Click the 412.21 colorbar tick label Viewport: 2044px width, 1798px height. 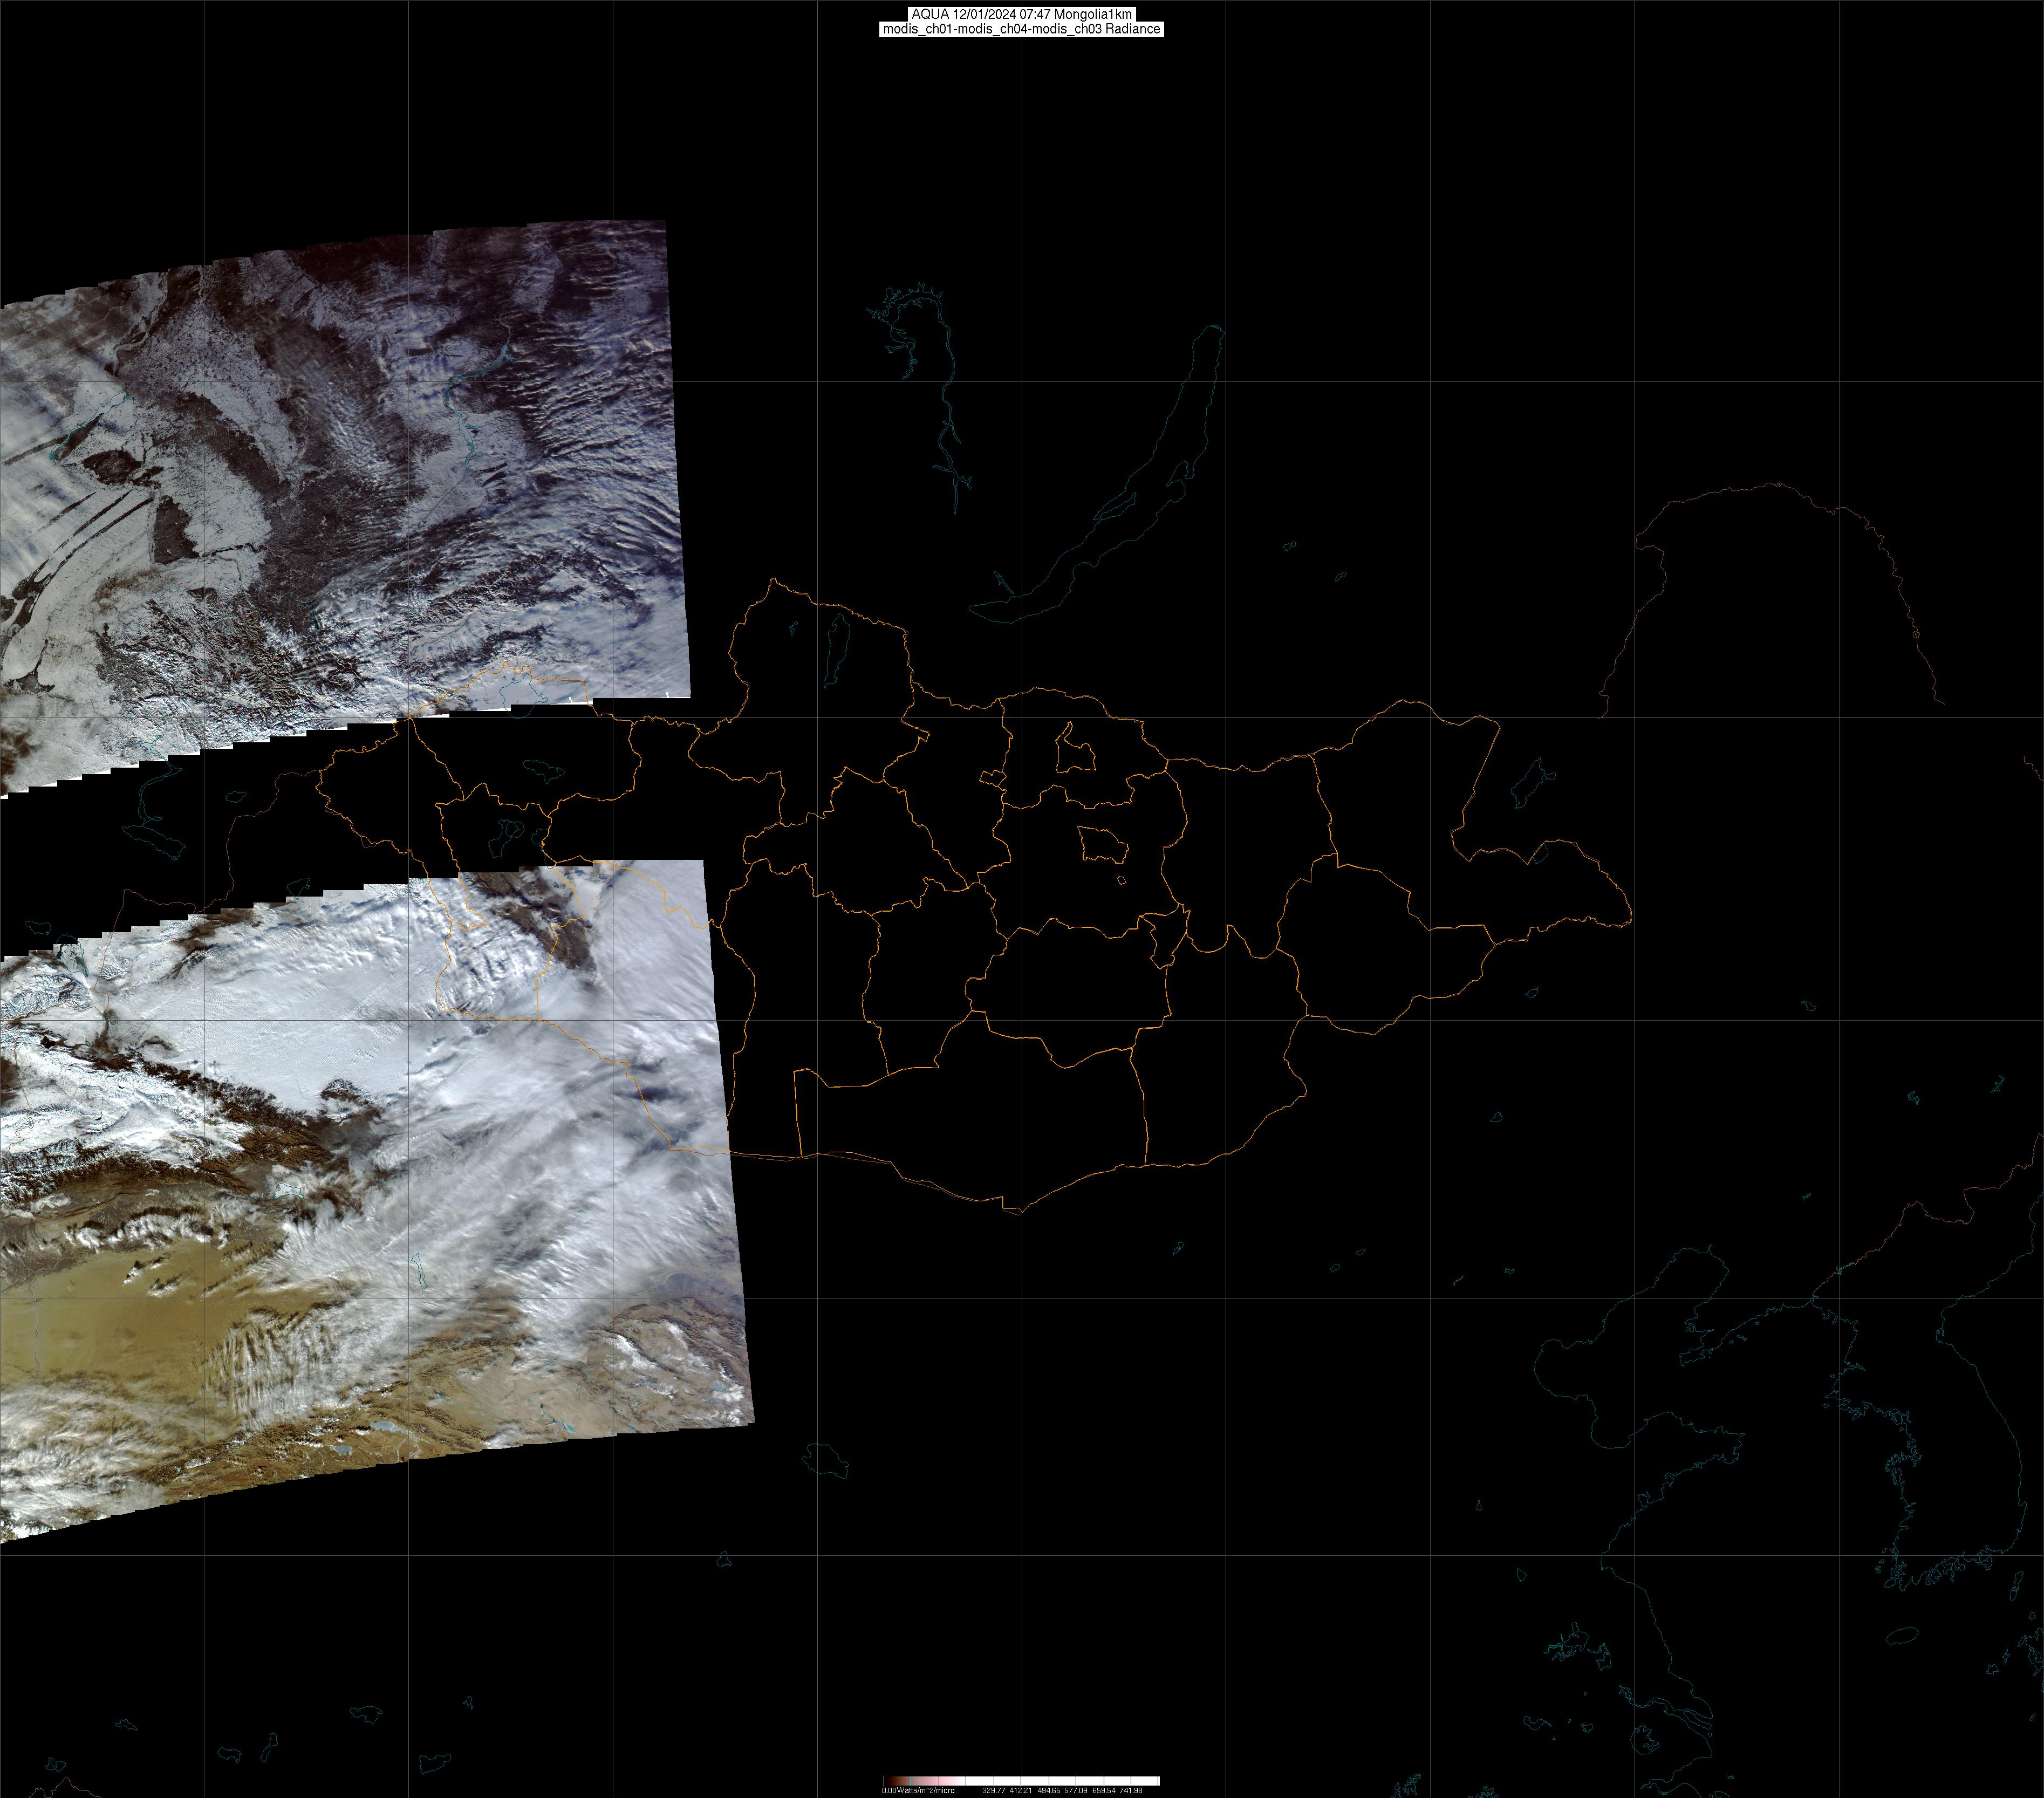pos(1021,1790)
